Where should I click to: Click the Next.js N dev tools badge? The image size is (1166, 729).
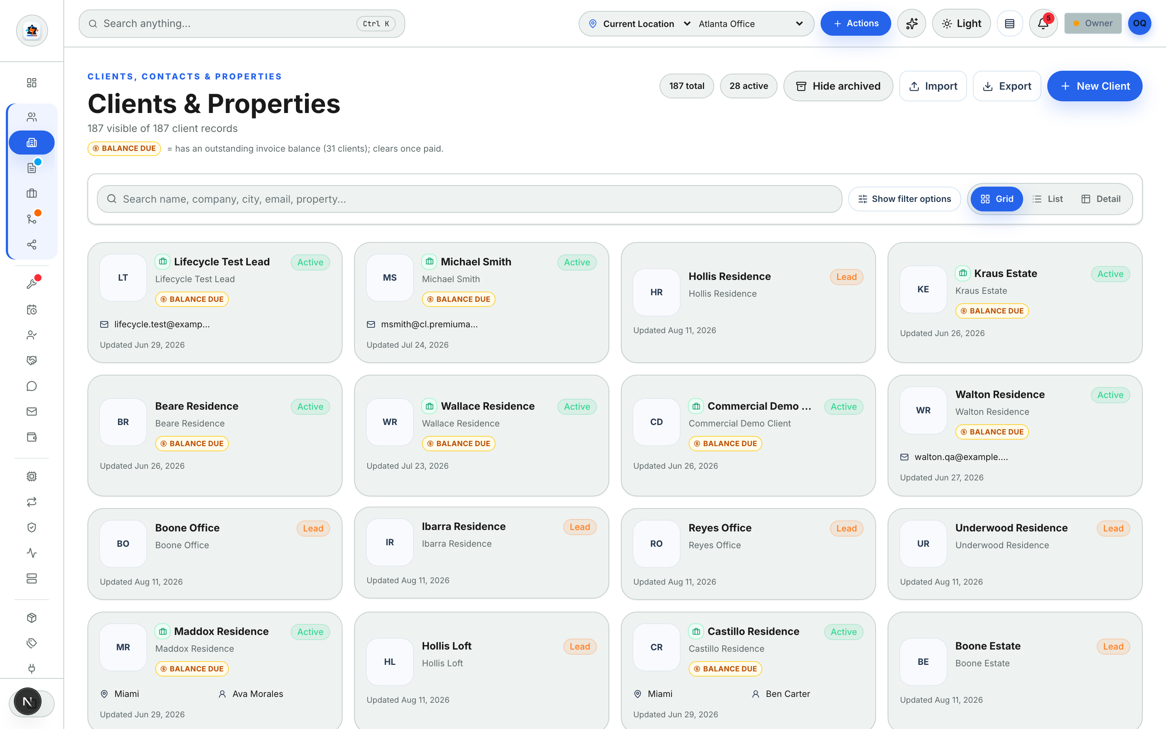[27, 702]
